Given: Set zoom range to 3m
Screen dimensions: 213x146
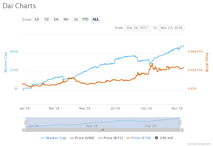Looking at the screenshot, I should tap(66, 19).
